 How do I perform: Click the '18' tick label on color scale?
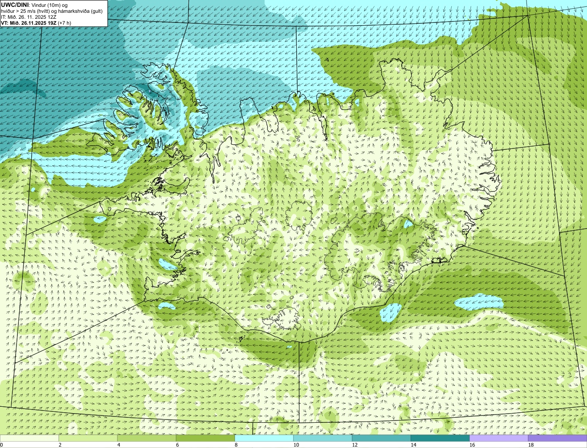coord(531,445)
